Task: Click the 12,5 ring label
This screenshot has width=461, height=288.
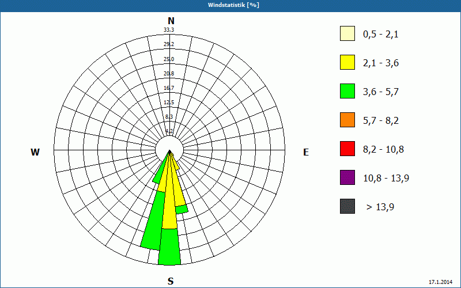Action: click(x=169, y=103)
